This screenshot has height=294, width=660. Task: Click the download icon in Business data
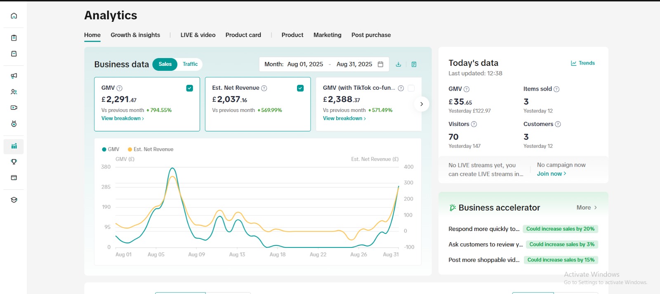(398, 64)
